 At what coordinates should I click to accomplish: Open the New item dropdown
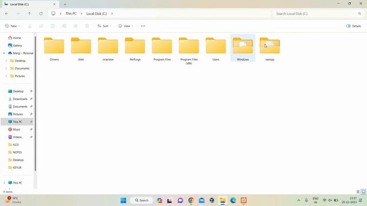pyautogui.click(x=13, y=26)
